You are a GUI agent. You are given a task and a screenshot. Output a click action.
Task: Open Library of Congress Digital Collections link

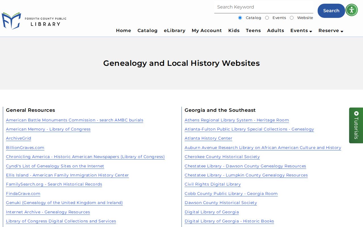(61, 221)
